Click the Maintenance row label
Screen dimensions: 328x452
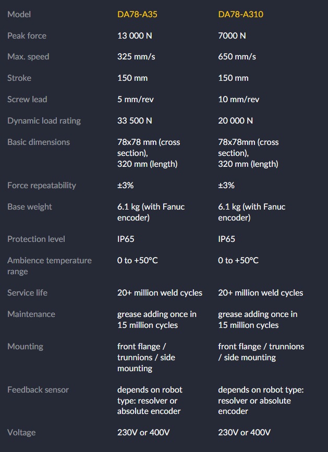(x=31, y=314)
